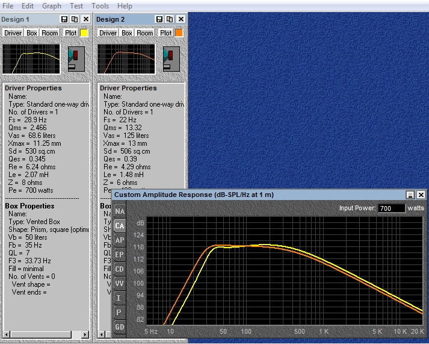
Task: Select 'F3 = 33.73 Hz' in Design 1
Action: point(29,261)
